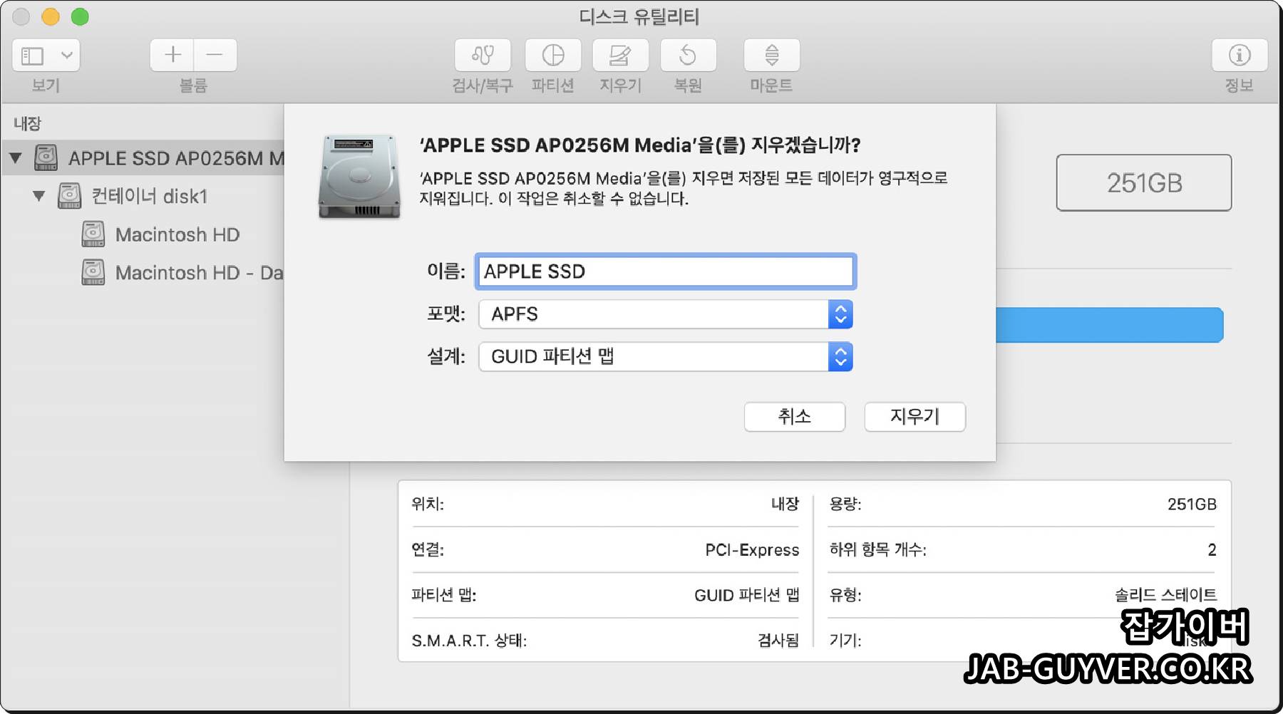Screen dimensions: 1283x714
Task: Select the Erase toolbar icon
Action: point(620,55)
